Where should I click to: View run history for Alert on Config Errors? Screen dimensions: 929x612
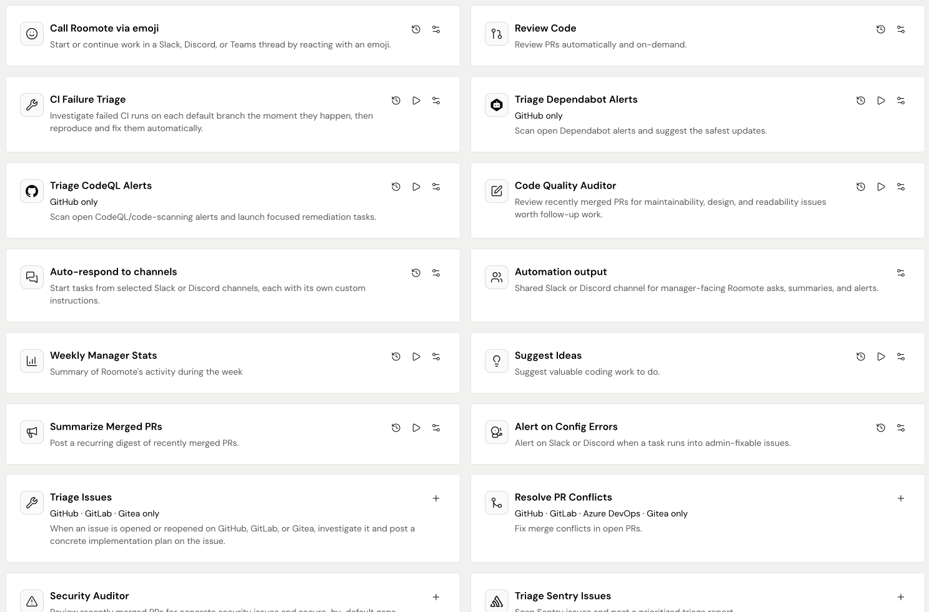click(x=881, y=428)
